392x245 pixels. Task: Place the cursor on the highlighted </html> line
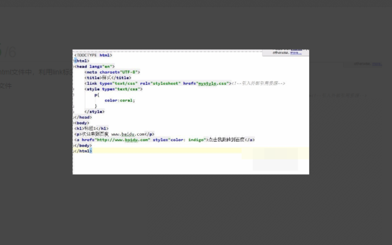point(191,151)
